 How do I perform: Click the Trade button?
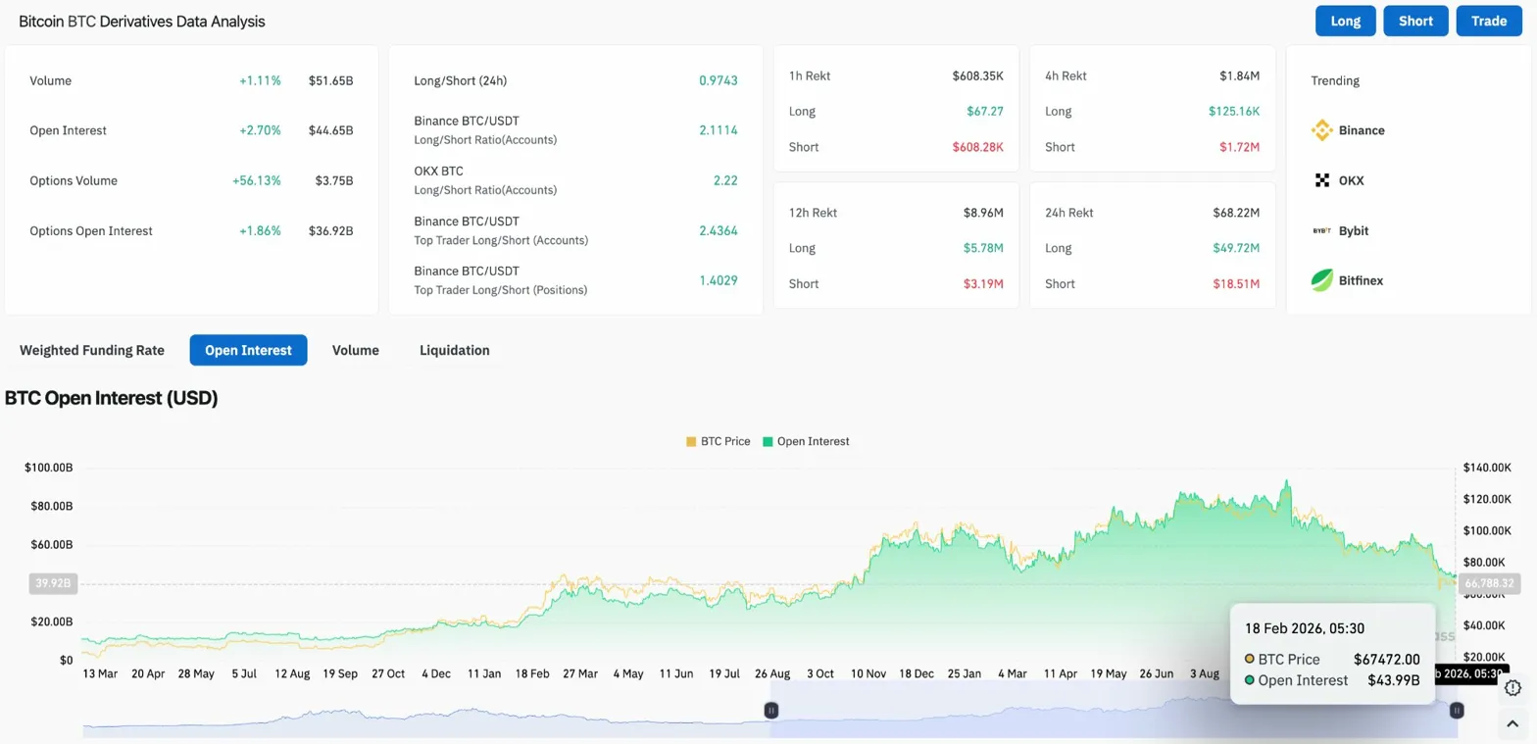1488,21
